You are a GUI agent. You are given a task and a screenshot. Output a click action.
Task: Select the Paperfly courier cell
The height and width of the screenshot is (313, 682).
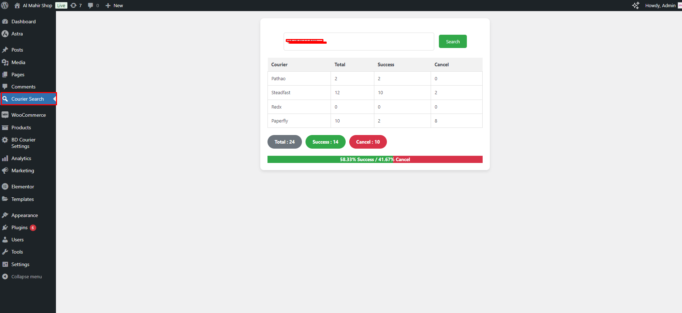point(299,121)
